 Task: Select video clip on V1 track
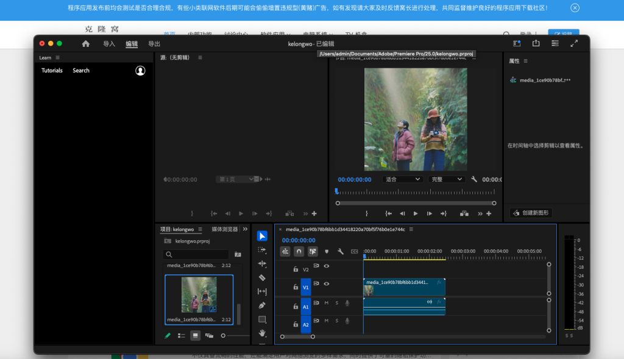[405, 287]
